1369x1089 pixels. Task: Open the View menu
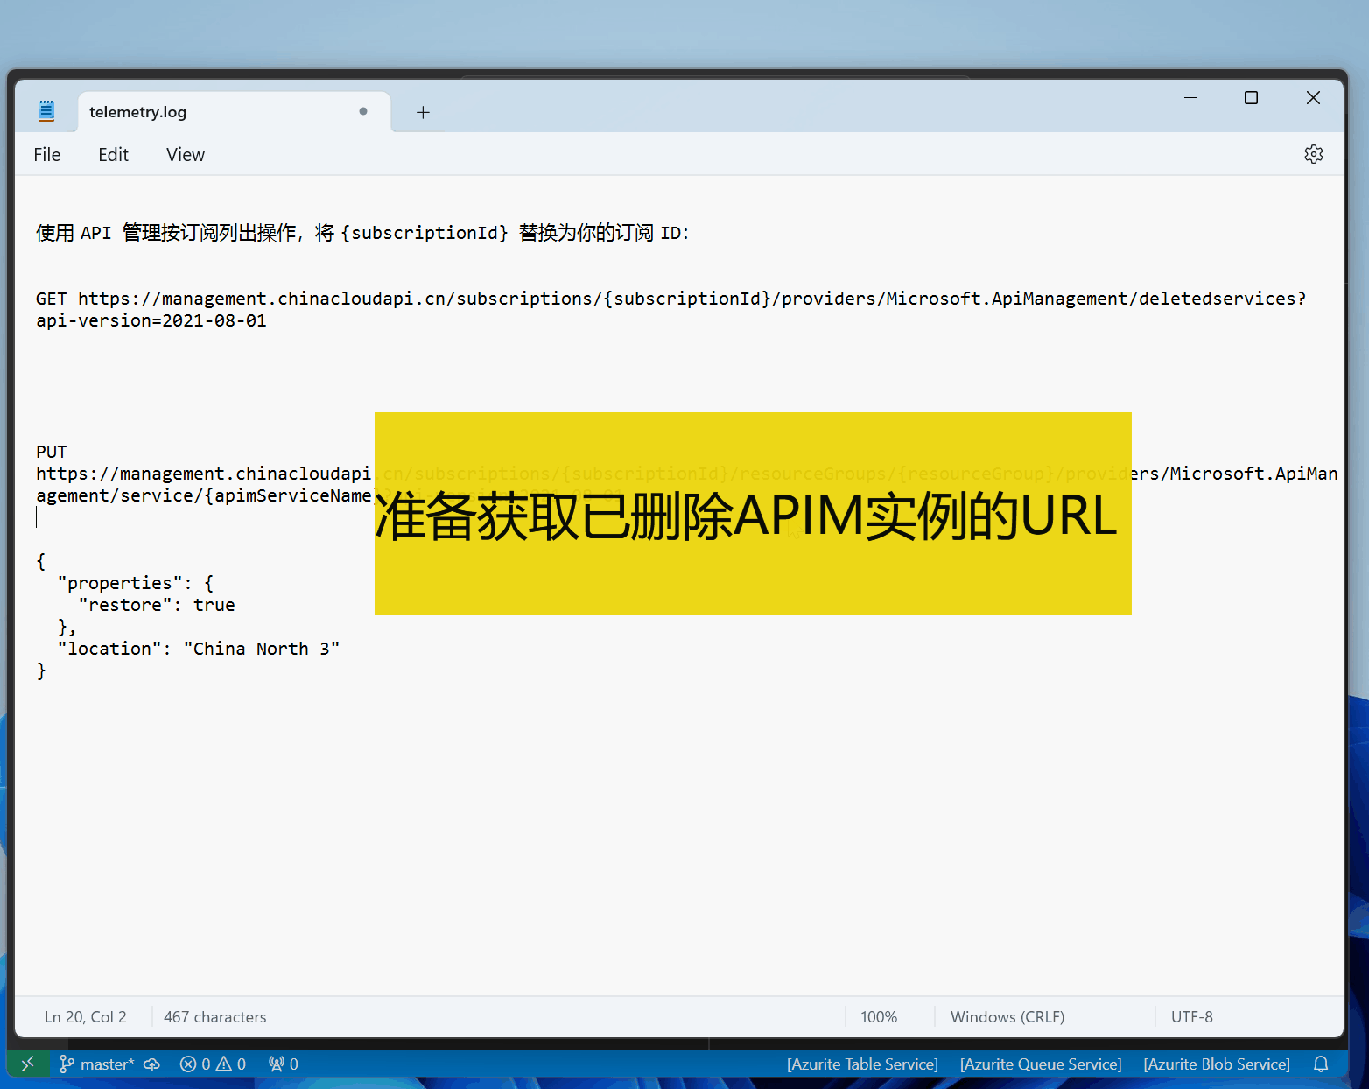click(186, 155)
